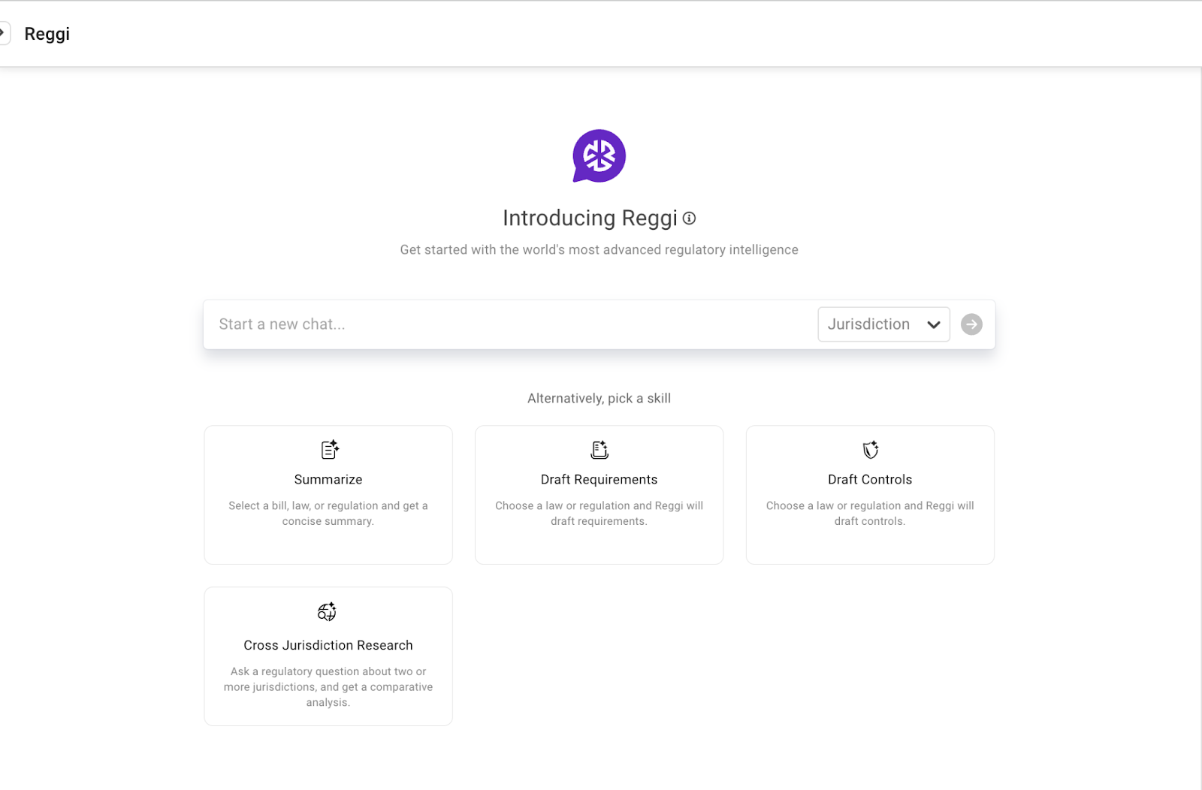
Task: Click the Cross Jurisdiction Research globe icon
Action: (x=327, y=611)
